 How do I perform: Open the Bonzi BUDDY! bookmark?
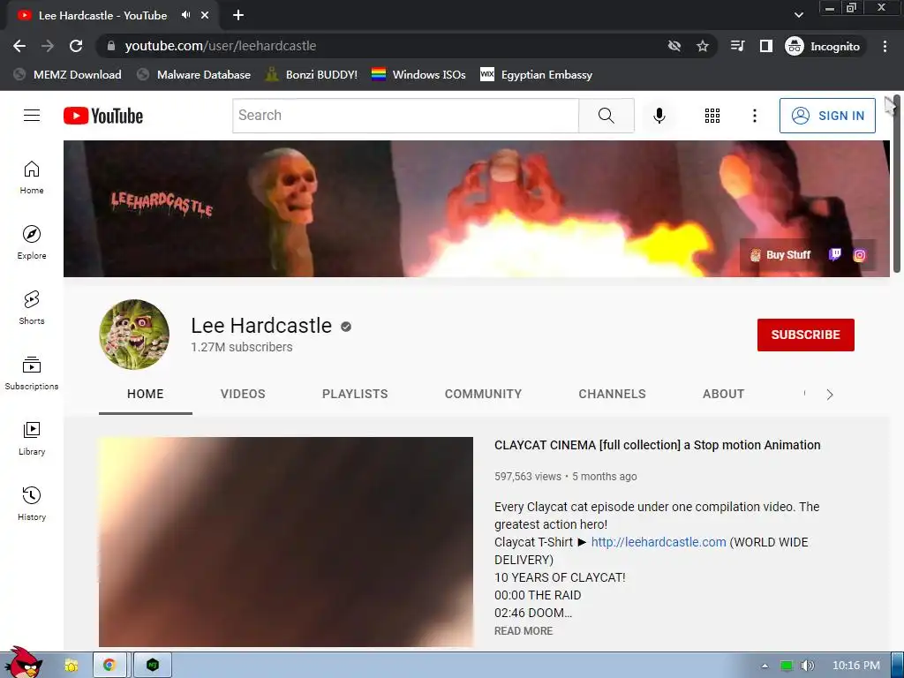[312, 74]
